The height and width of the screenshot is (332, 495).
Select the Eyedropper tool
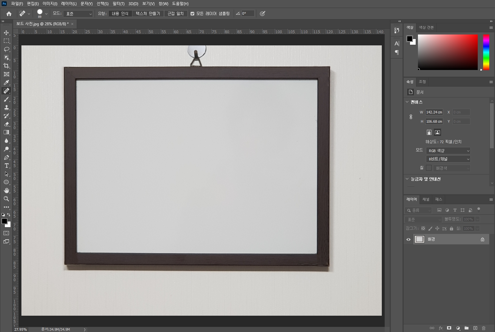click(x=6, y=82)
